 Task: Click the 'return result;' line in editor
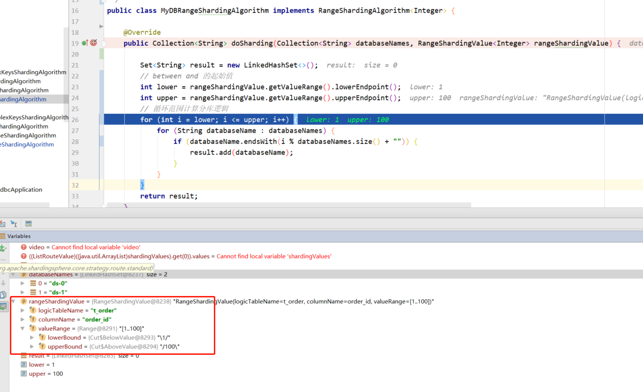click(x=169, y=196)
